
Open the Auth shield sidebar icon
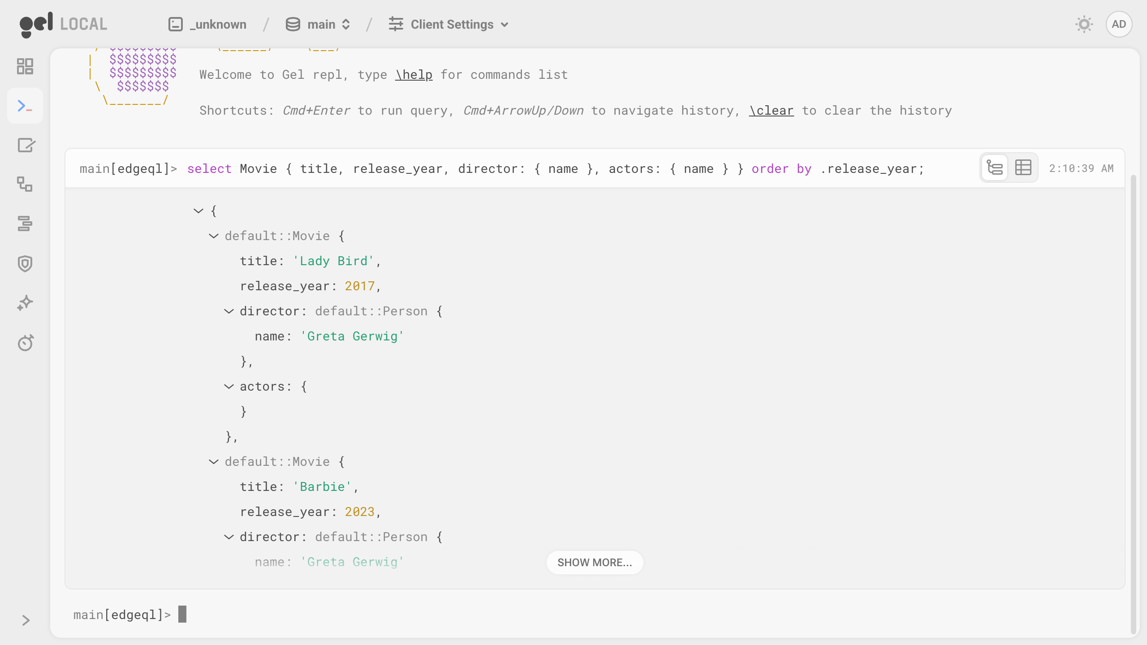pyautogui.click(x=25, y=263)
